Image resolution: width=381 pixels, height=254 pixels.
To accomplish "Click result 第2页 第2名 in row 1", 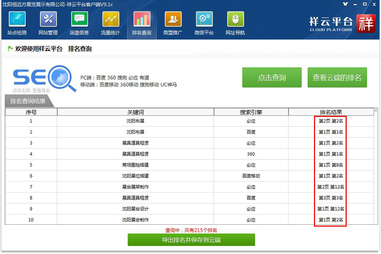I will point(331,121).
